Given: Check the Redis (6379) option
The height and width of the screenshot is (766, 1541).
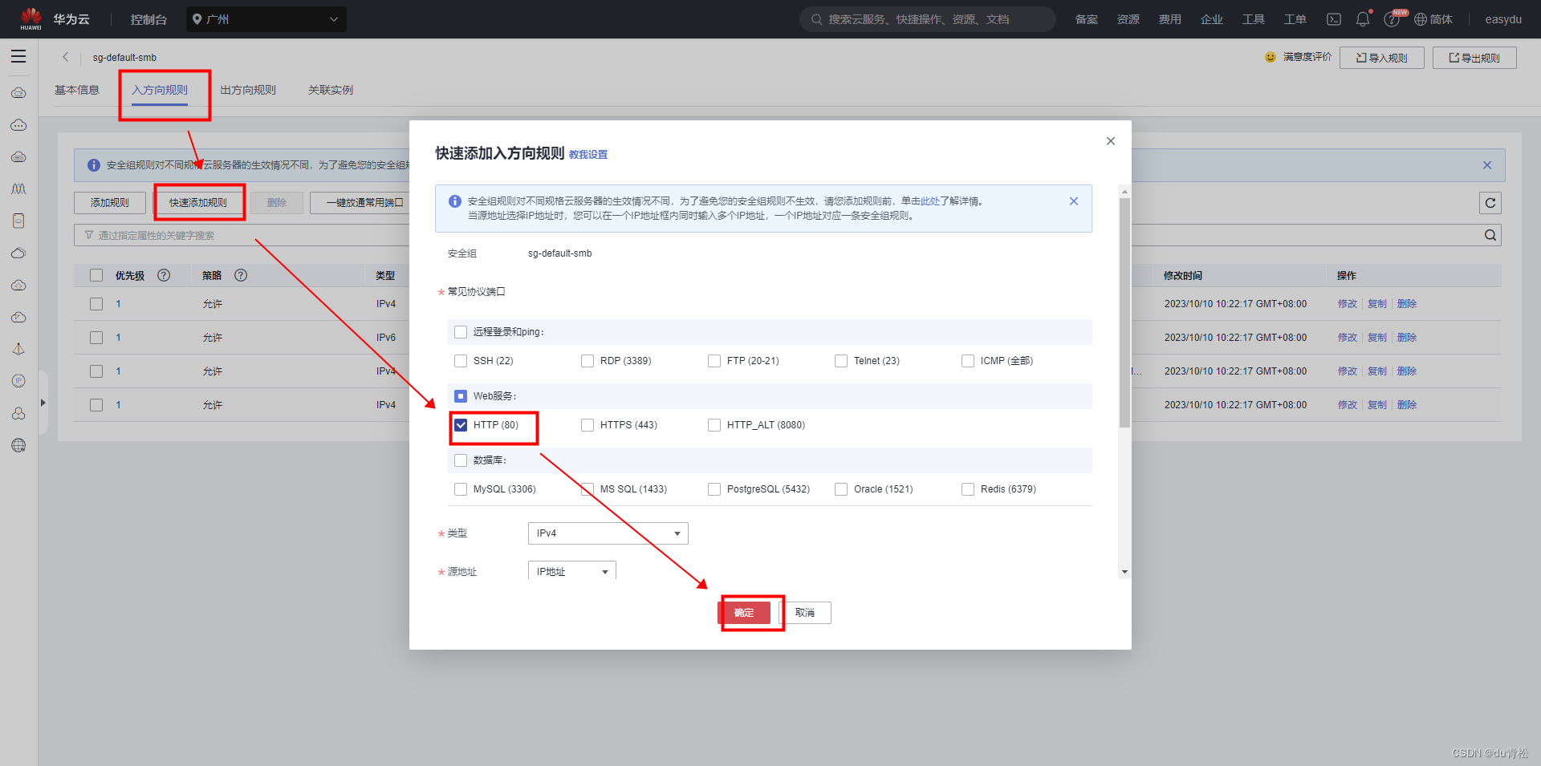Looking at the screenshot, I should coord(968,489).
